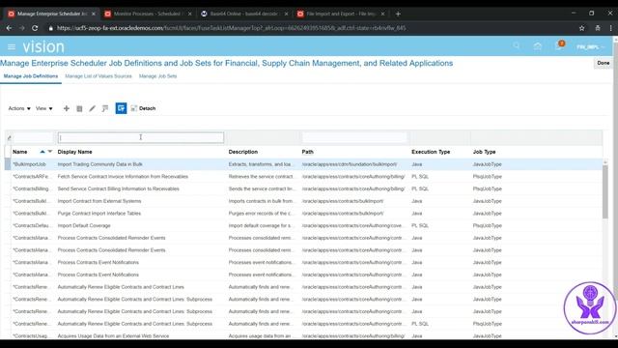Open the browser extensions icon
This screenshot has width=618, height=348.
click(x=598, y=28)
